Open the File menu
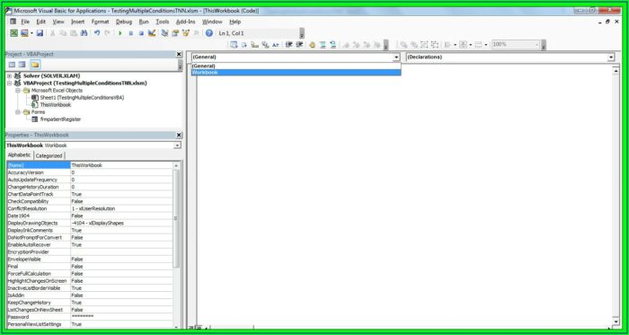This screenshot has width=629, height=335. point(25,22)
